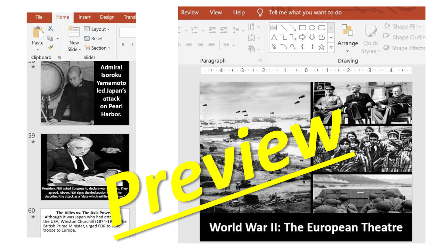The image size is (445, 250).
Task: Open the Review ribbon tab
Action: pos(189,12)
